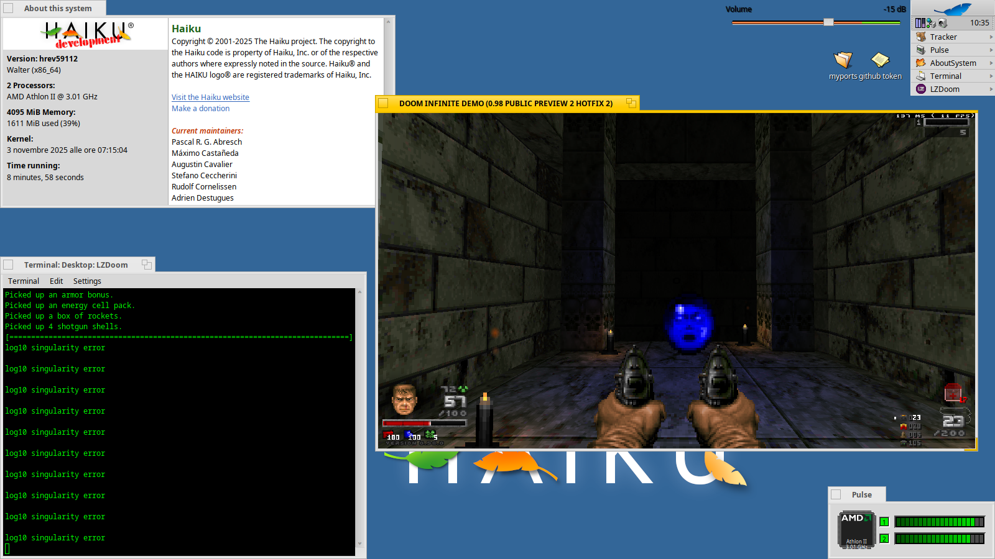Viewport: 995px width, 559px height.
Task: Click the zoom button on the DOOM window tab
Action: pos(631,103)
